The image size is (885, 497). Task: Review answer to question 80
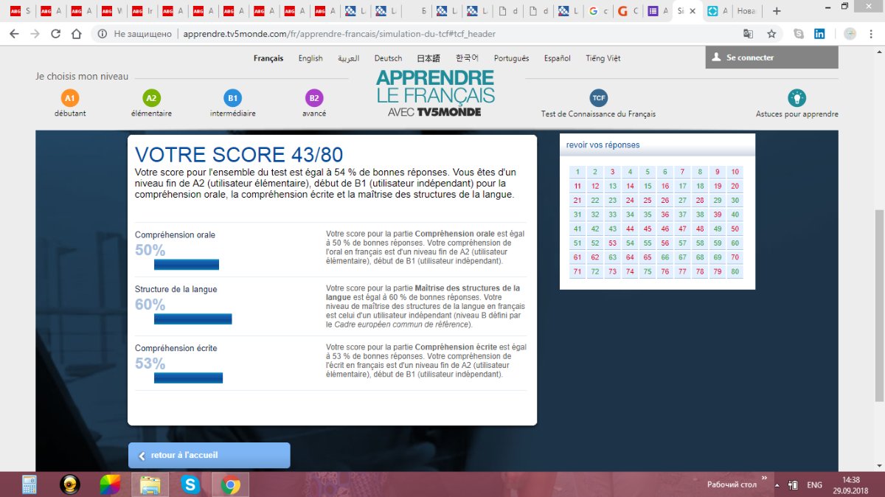click(x=735, y=271)
